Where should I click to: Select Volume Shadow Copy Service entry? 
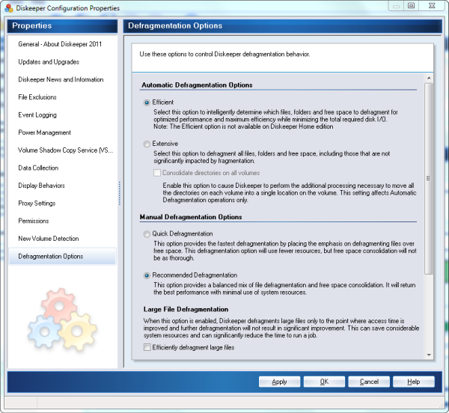click(66, 150)
